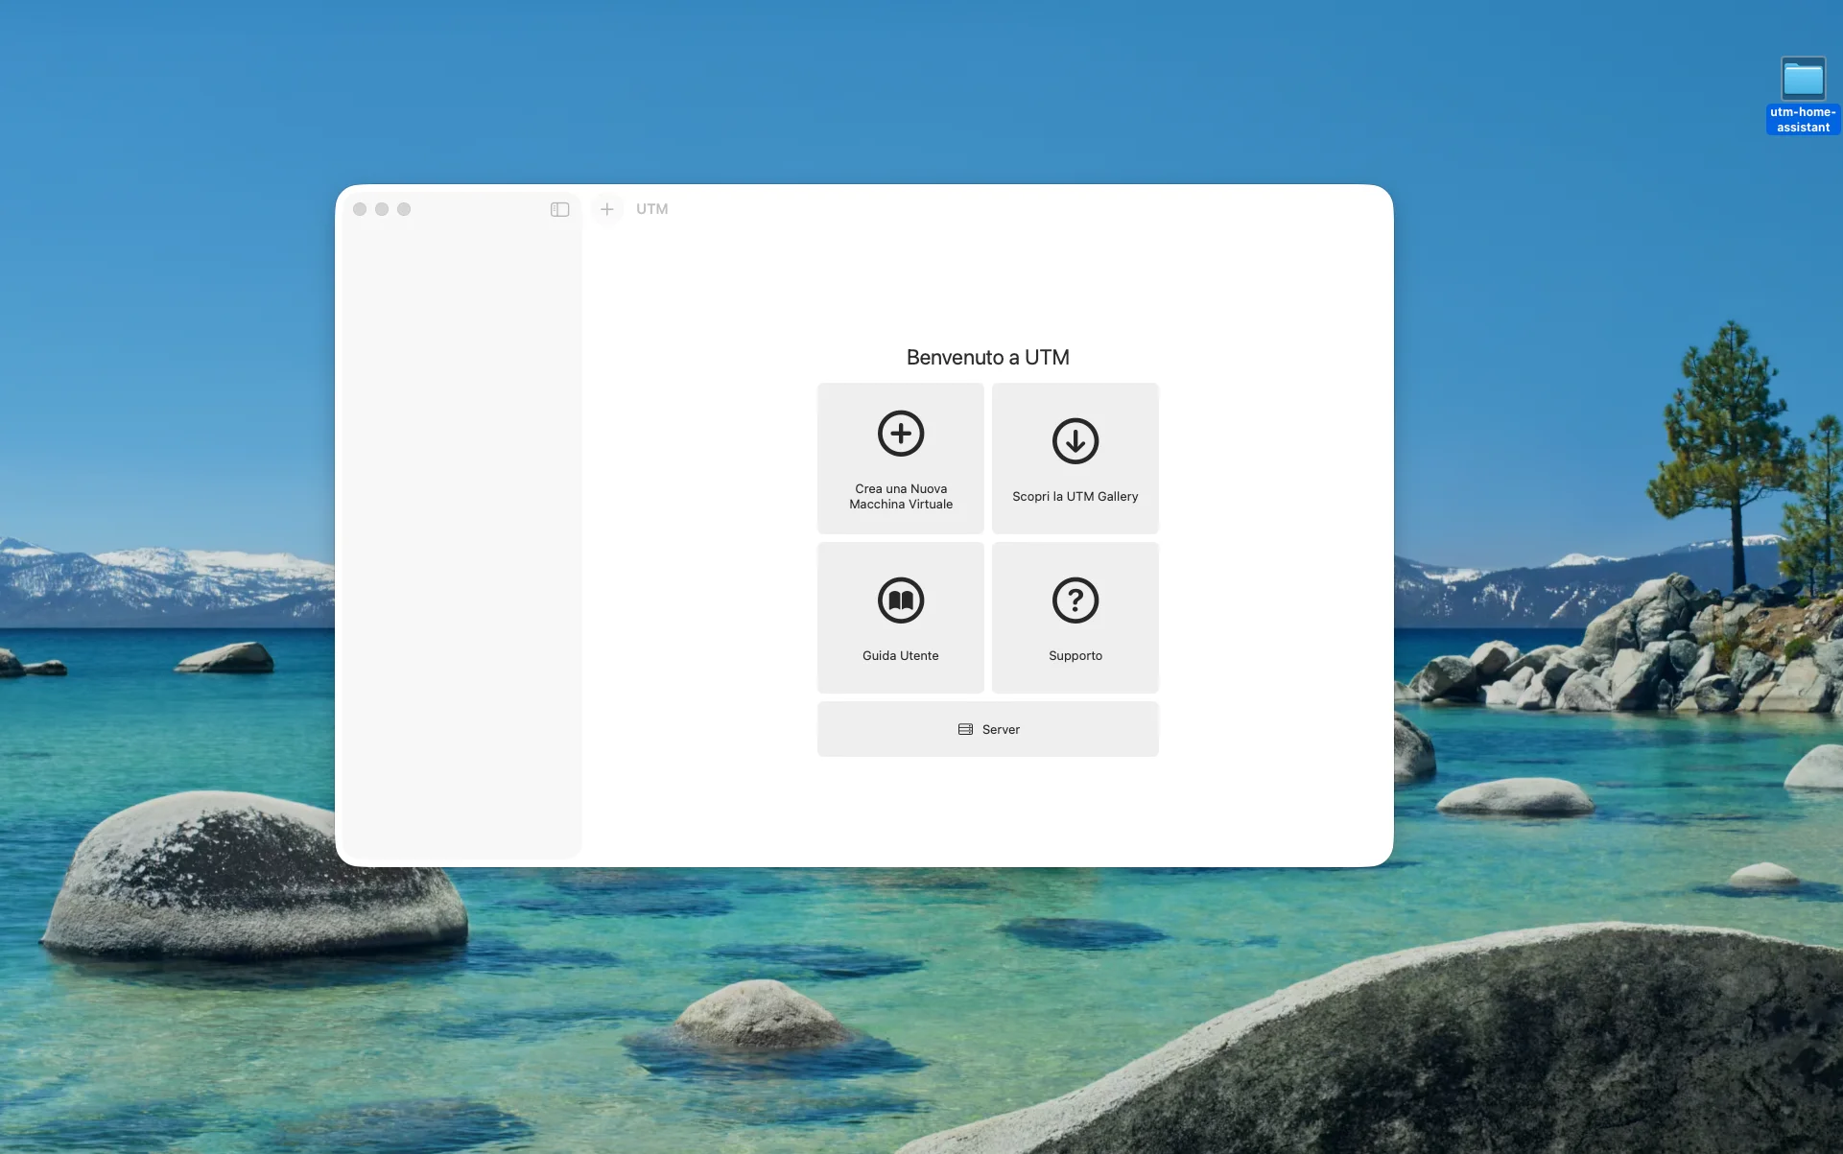Select the UTM window title text
Image resolution: width=1843 pixels, height=1154 pixels.
(652, 209)
